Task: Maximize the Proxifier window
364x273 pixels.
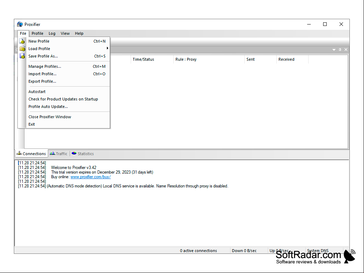Action: pyautogui.click(x=325, y=24)
